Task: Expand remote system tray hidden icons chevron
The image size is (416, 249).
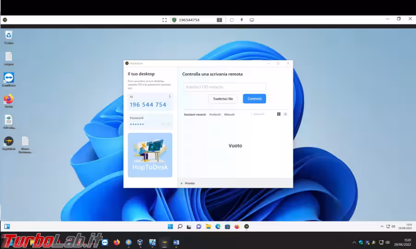Action: click(382, 226)
